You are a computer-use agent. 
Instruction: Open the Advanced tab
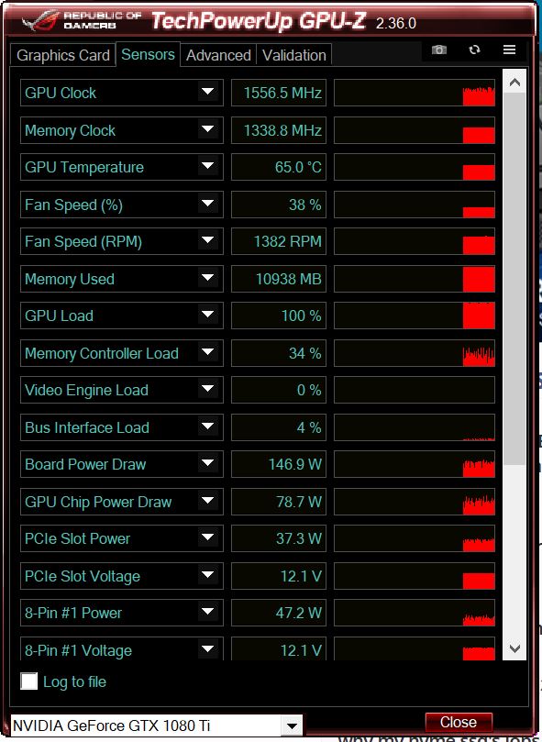click(x=218, y=55)
